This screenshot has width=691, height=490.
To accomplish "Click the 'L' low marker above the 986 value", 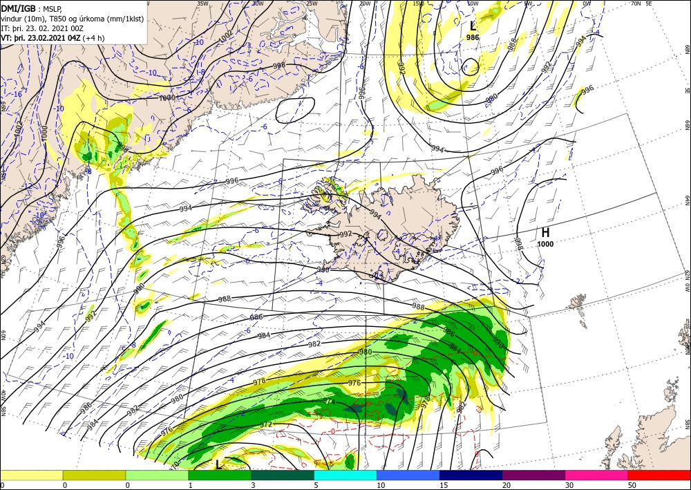I will [x=473, y=26].
